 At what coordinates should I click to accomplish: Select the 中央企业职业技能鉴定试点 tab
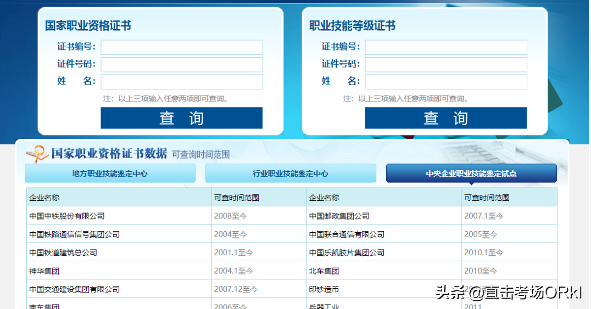pos(471,173)
